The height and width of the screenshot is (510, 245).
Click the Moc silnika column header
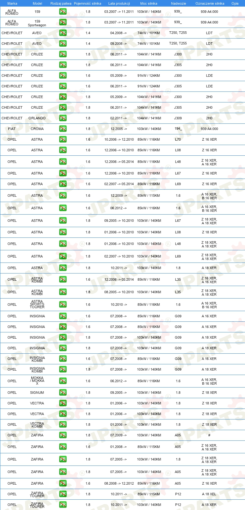(x=149, y=3)
